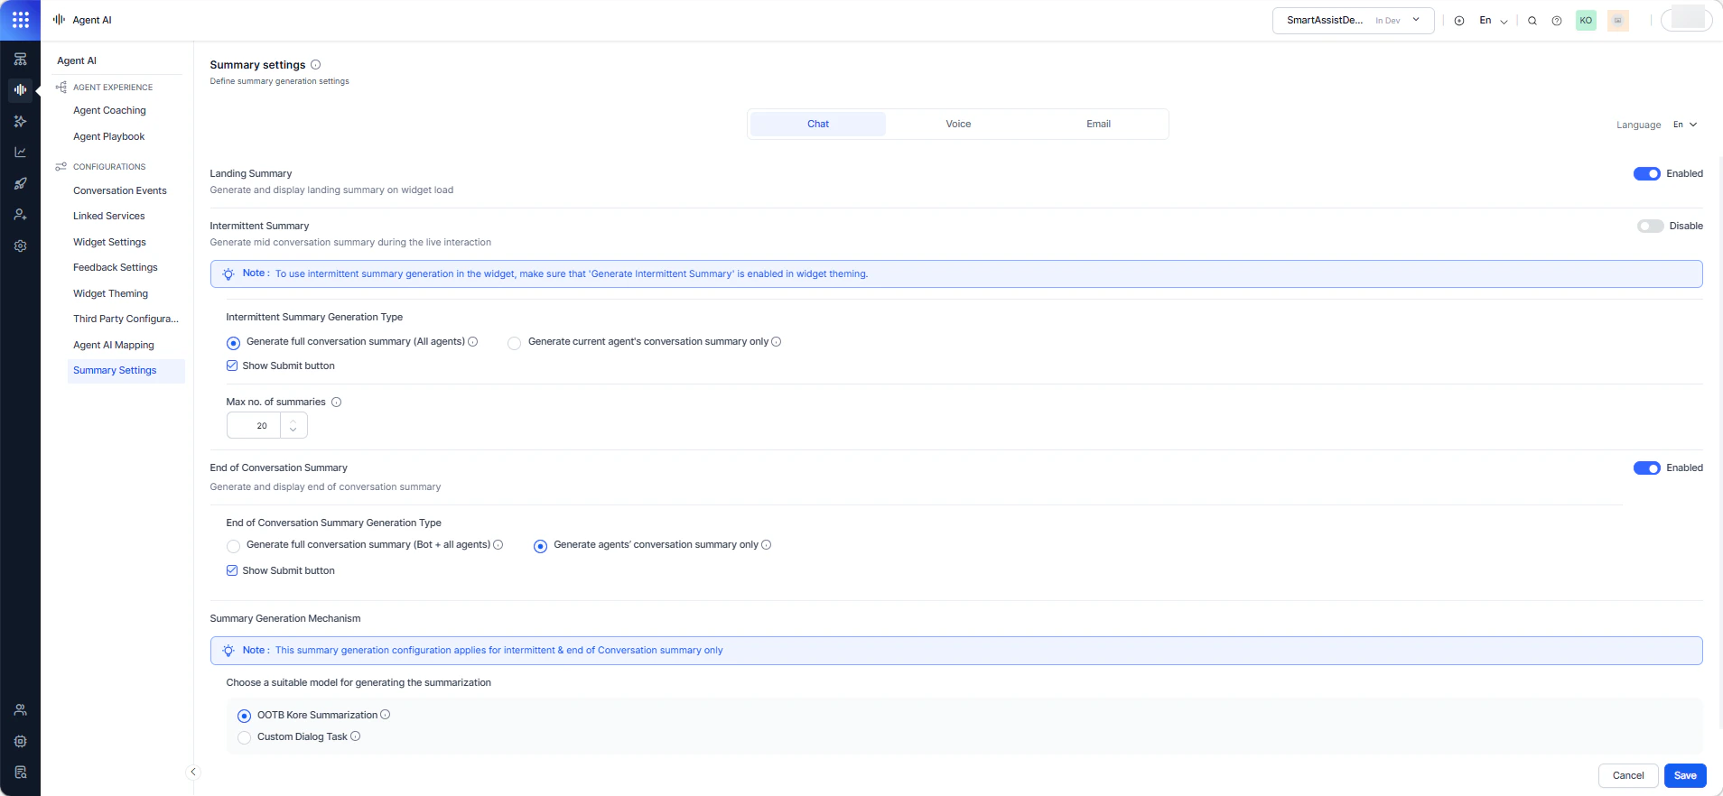Click the Save button
The width and height of the screenshot is (1723, 796).
[x=1685, y=776]
